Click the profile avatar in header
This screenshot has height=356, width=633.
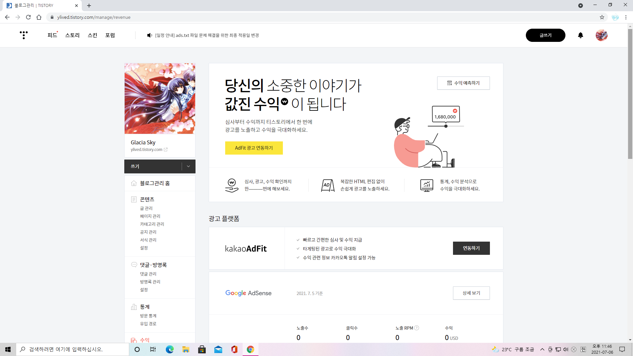[601, 35]
